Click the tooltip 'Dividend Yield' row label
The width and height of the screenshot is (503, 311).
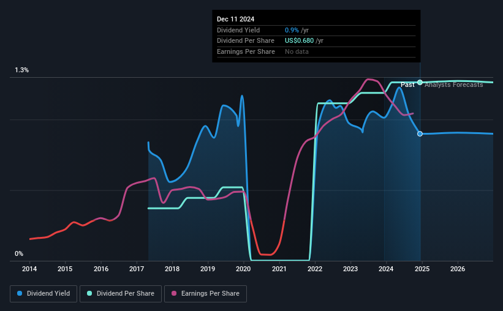tap(238, 30)
